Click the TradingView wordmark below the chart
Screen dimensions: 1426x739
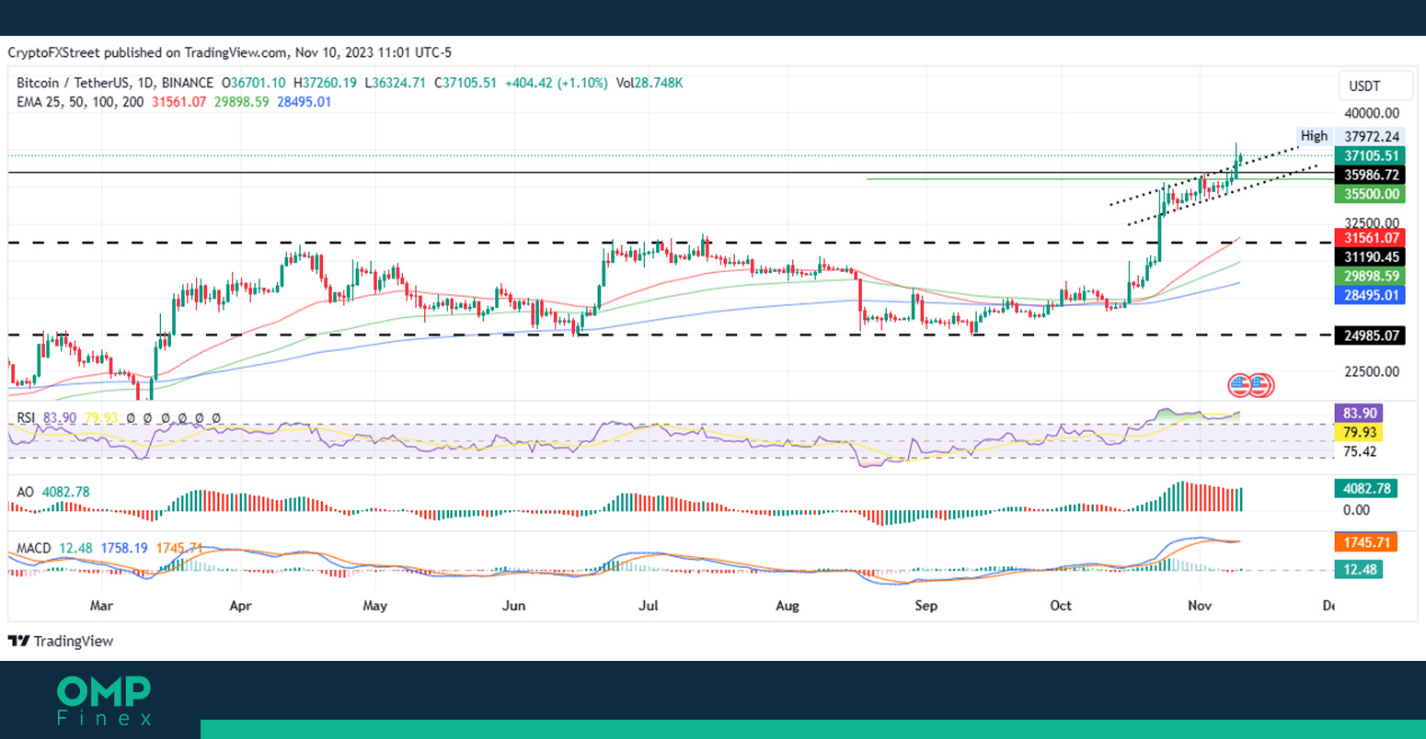[x=74, y=641]
